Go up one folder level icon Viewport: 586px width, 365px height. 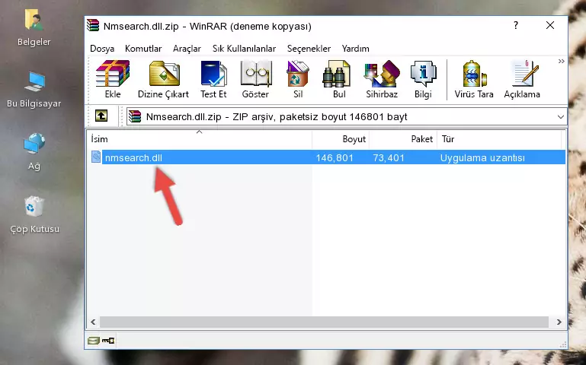(101, 116)
